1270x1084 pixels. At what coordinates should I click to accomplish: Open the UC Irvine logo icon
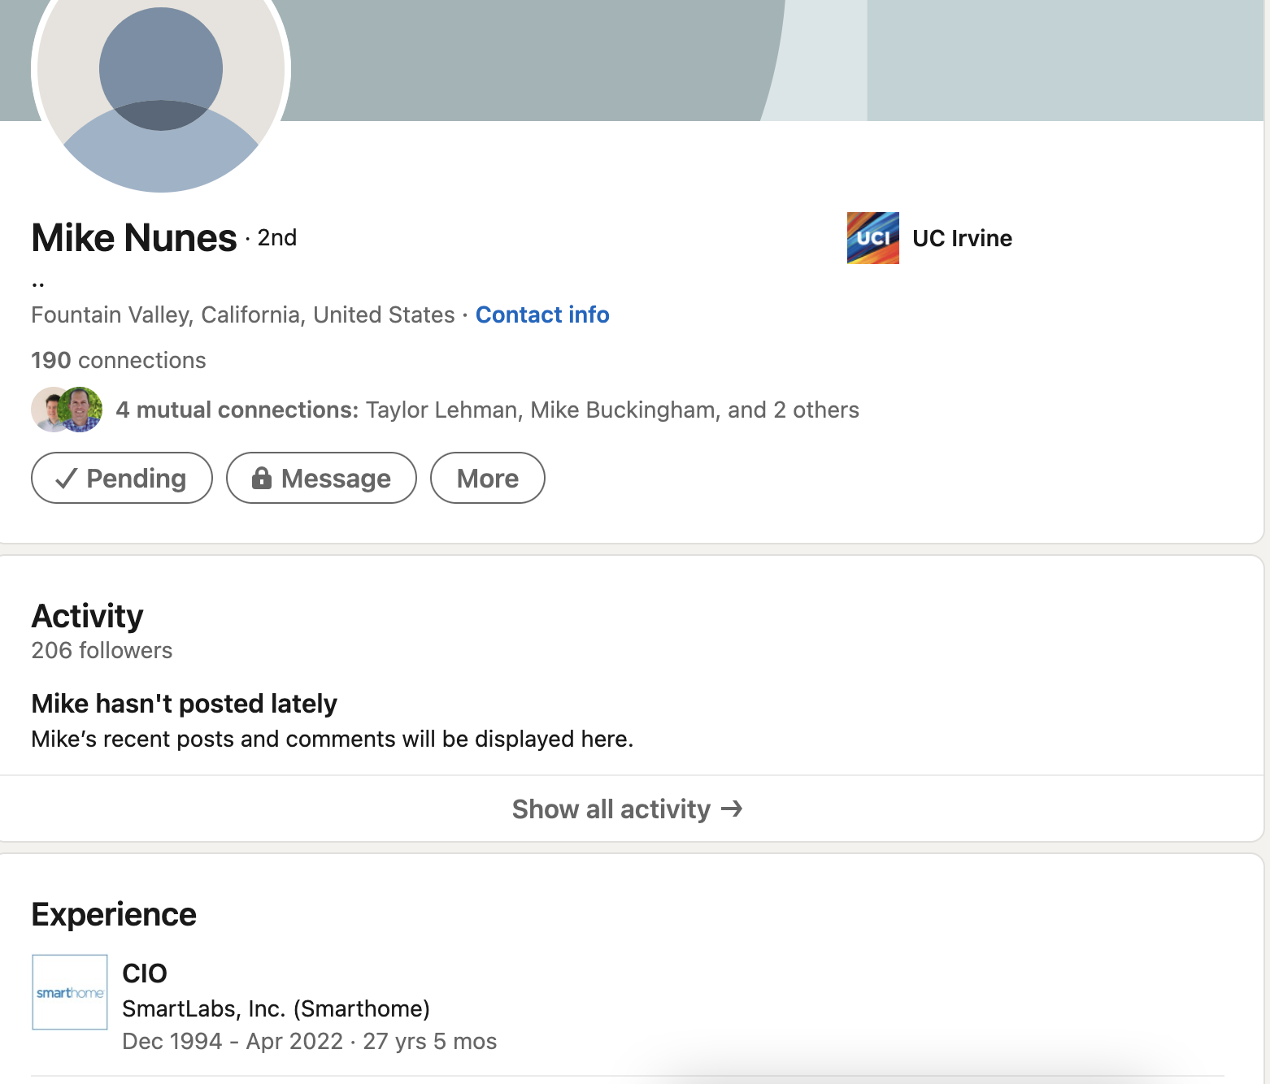[873, 238]
